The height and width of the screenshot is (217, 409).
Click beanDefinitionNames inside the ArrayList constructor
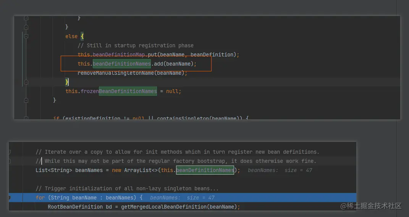tap(205, 170)
